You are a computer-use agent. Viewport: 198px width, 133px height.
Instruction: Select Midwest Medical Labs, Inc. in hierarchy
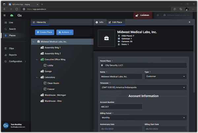(54, 42)
